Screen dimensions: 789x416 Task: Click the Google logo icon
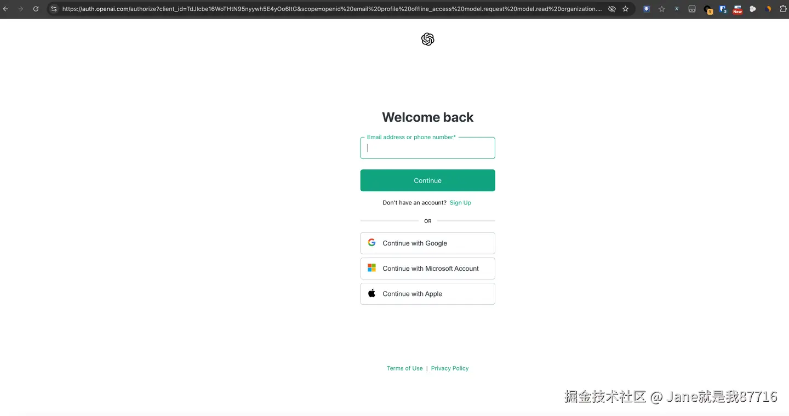click(371, 242)
